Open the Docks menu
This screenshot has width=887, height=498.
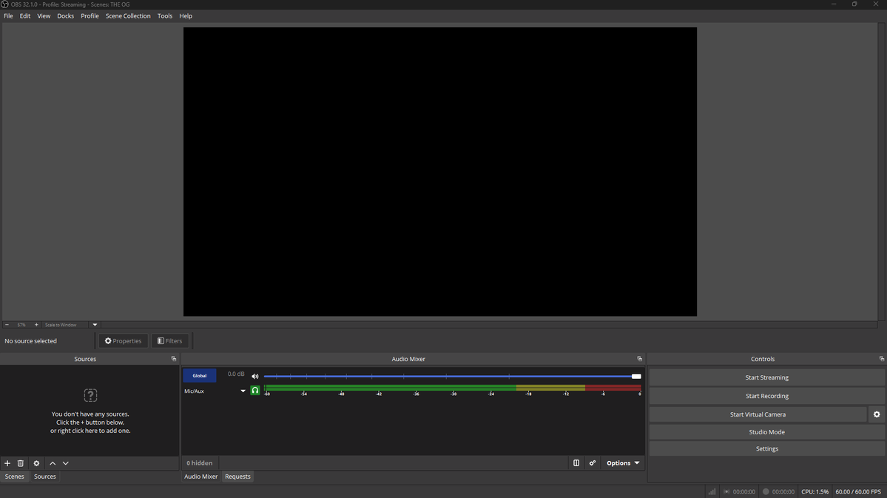[x=65, y=16]
